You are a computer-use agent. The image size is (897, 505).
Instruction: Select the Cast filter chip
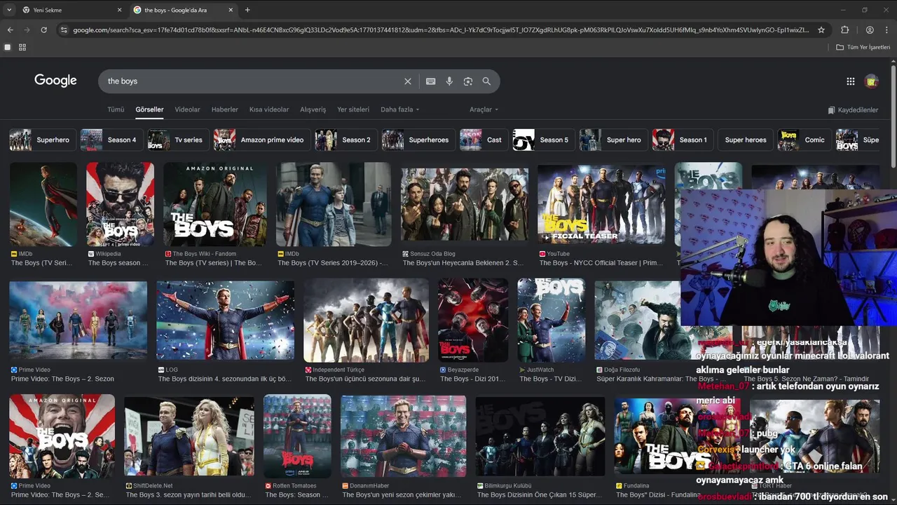(x=483, y=140)
